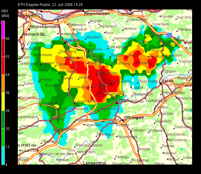201x174 pixels.
Task: Click the Ormalingen label
Action: click(x=118, y=47)
